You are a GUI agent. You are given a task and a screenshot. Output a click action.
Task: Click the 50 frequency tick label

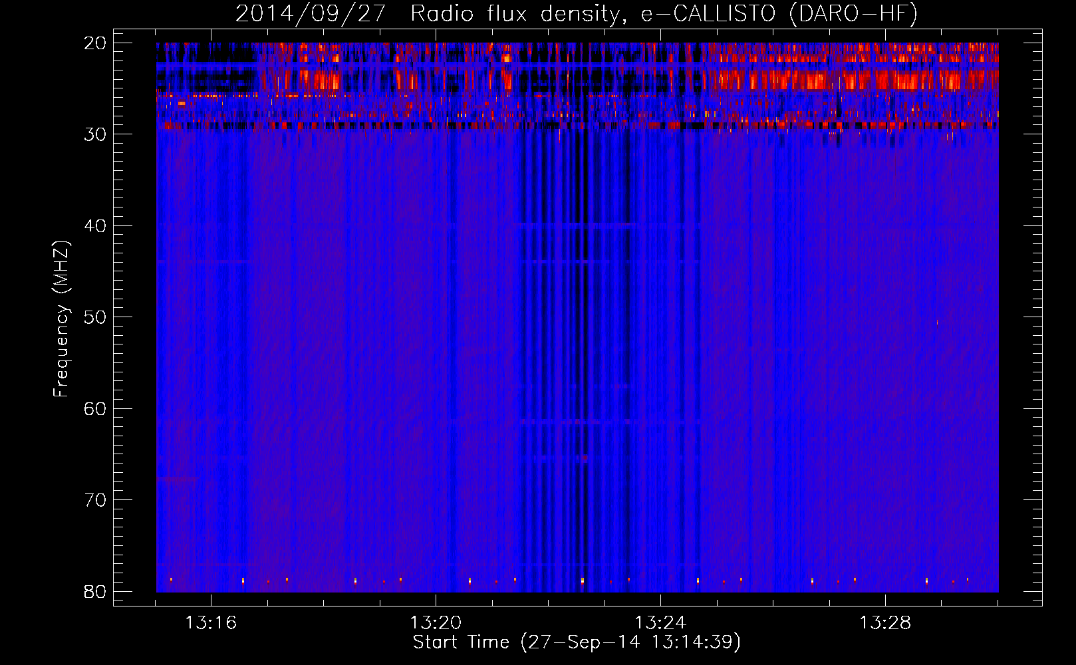[95, 317]
